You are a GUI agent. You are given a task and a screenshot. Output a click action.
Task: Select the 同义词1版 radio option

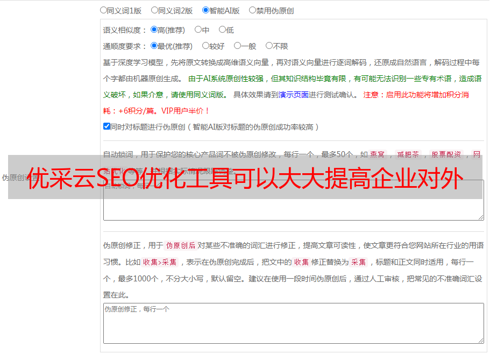coord(104,10)
